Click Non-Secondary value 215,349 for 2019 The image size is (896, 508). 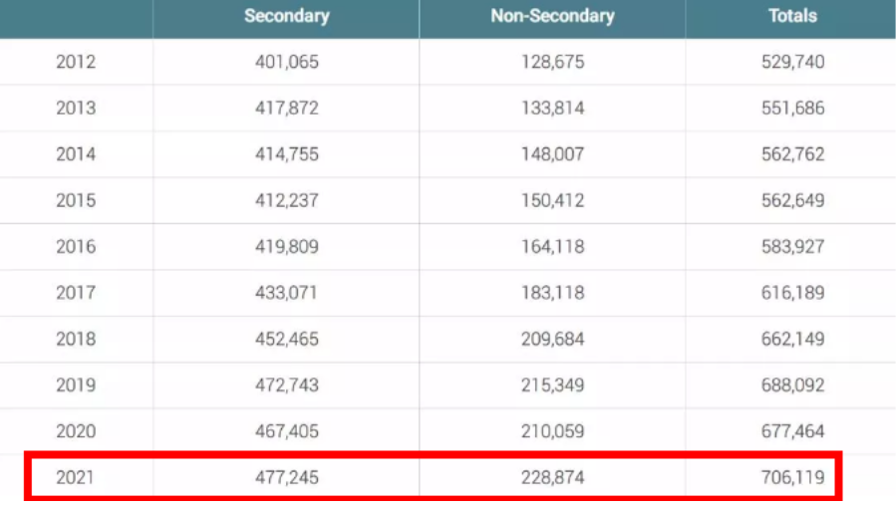(x=552, y=385)
